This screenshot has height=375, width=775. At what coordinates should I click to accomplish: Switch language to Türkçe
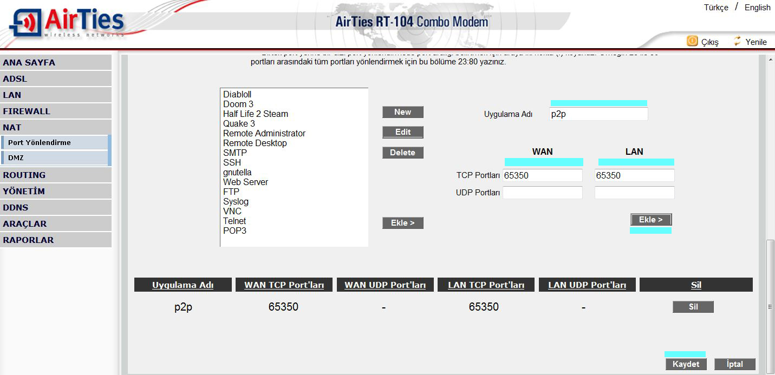(x=716, y=8)
